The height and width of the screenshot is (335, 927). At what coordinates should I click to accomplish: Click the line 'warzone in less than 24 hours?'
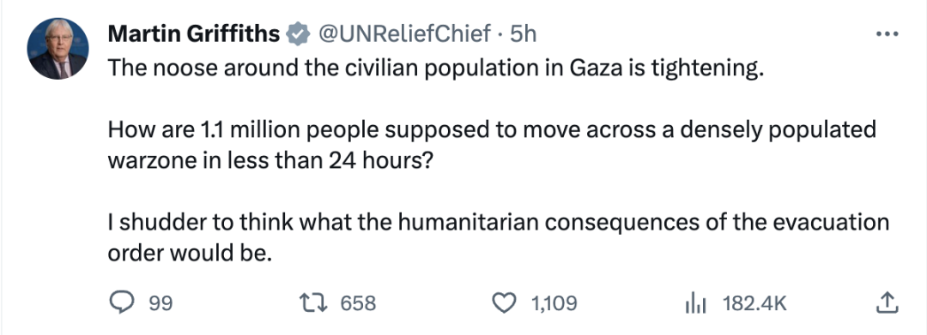click(270, 160)
